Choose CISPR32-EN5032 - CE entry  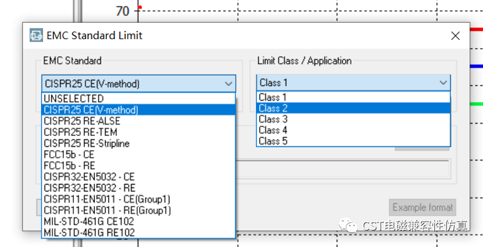138,176
